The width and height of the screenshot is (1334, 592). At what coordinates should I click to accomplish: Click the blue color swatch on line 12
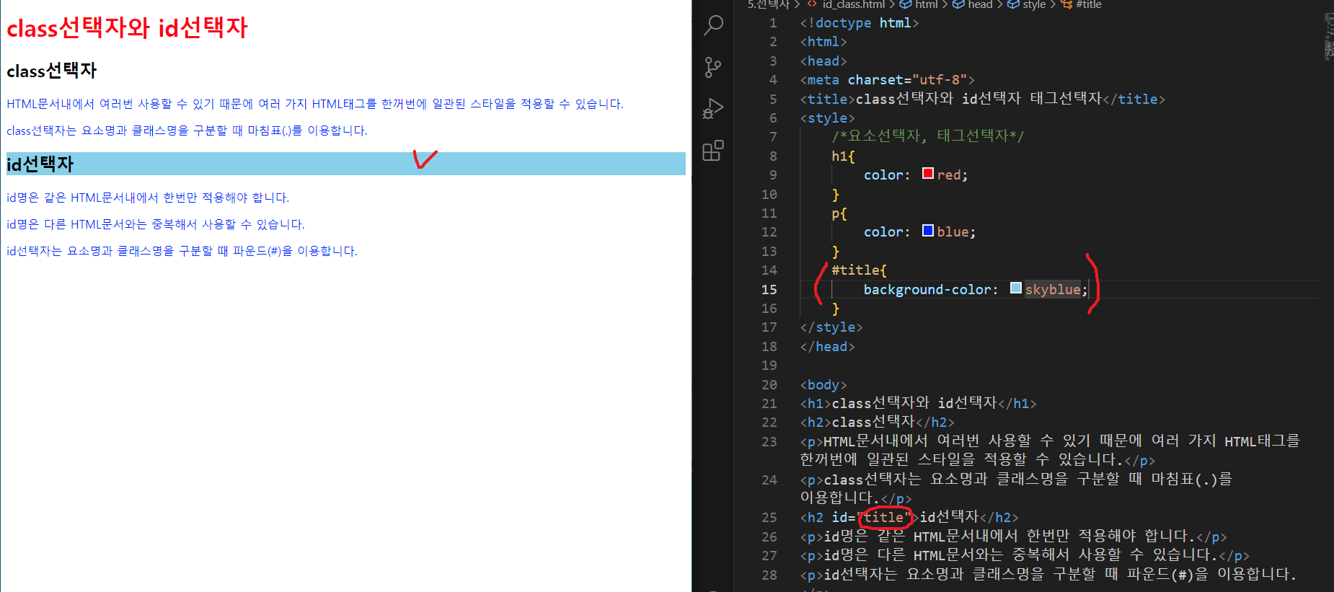click(x=928, y=230)
